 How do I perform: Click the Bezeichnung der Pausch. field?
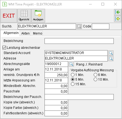[79, 97]
